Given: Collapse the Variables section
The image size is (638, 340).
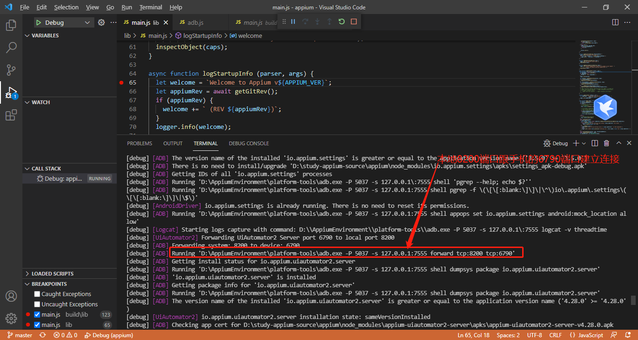Looking at the screenshot, I should pyautogui.click(x=45, y=35).
